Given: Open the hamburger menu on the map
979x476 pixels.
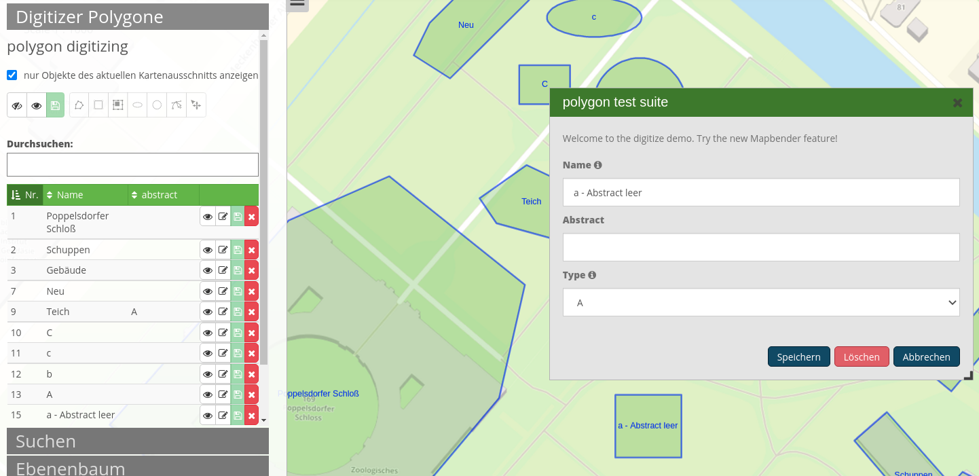Looking at the screenshot, I should click(297, 4).
